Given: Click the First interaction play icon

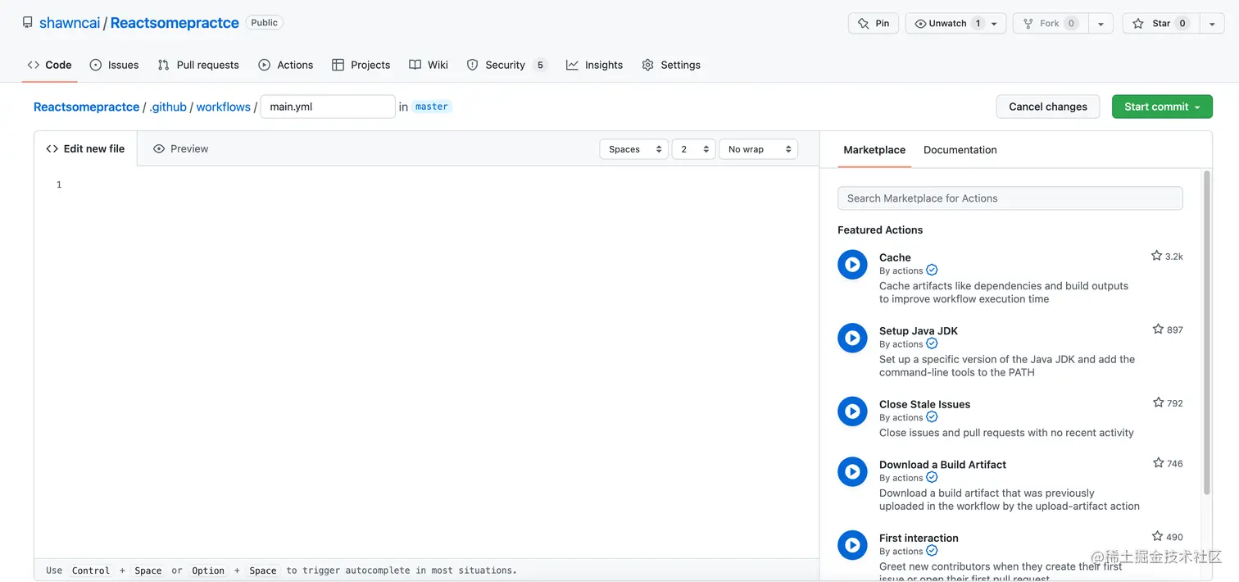Looking at the screenshot, I should tap(852, 545).
